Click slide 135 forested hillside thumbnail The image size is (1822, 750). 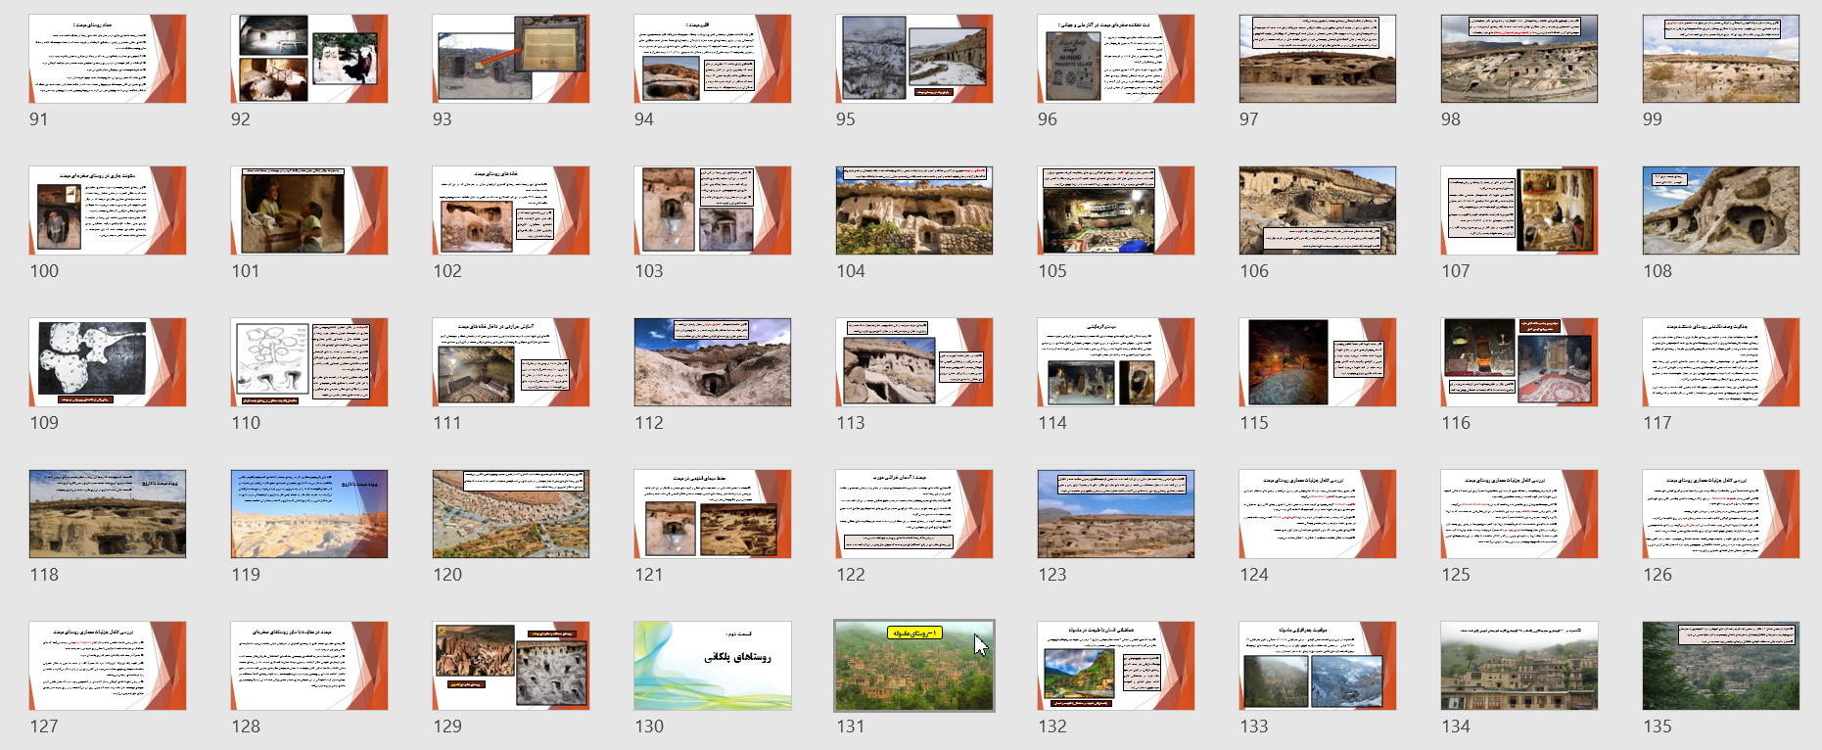tap(1721, 666)
